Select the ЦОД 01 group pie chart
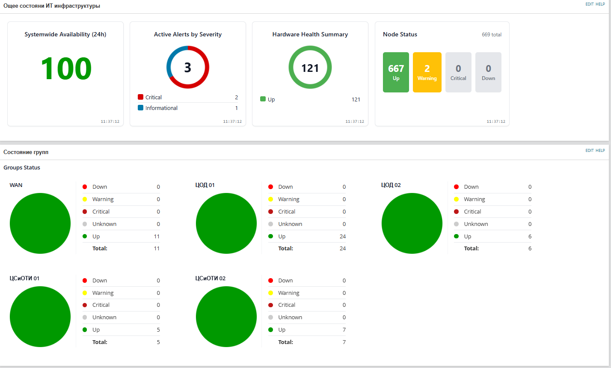 click(226, 223)
